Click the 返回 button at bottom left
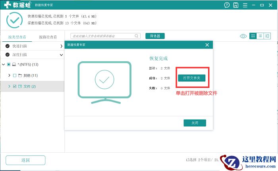 pos(25,160)
